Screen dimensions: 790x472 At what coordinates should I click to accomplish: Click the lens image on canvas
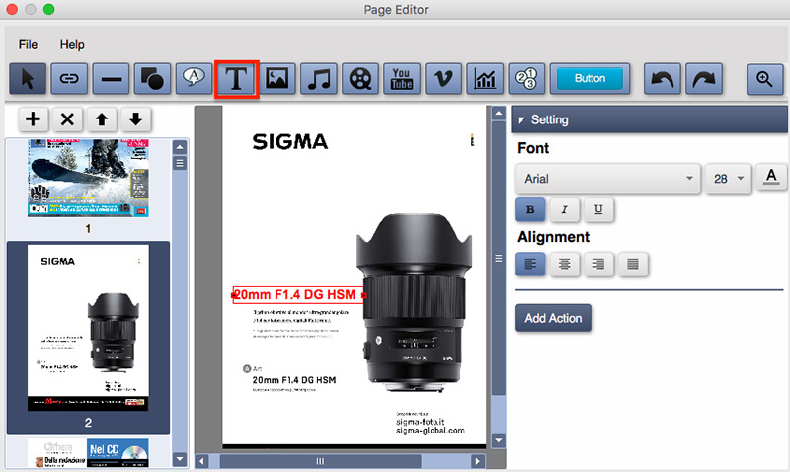click(x=414, y=302)
